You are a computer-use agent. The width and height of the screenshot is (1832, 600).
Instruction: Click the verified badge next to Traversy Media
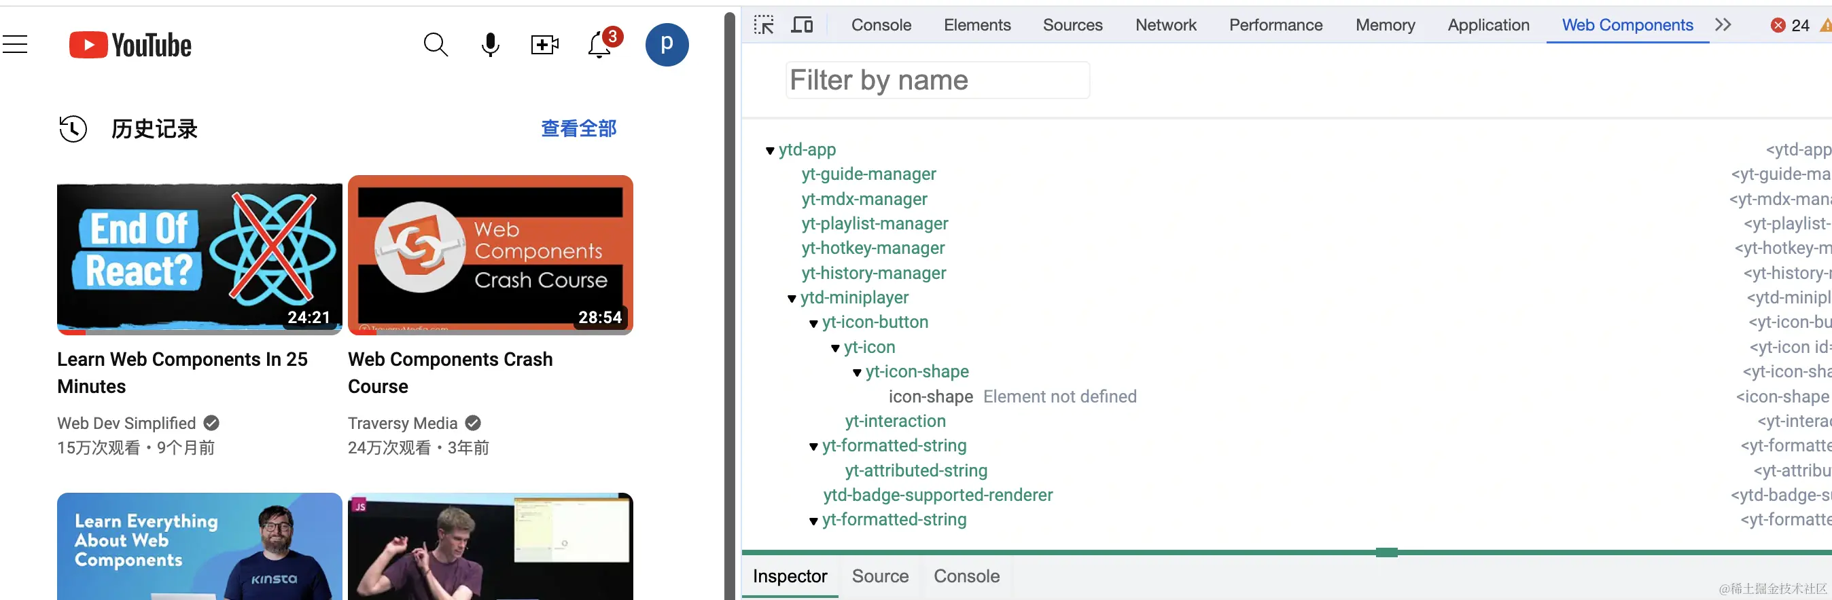[473, 424]
